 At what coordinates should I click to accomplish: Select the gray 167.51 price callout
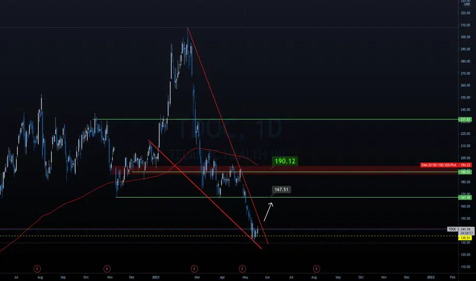(281, 190)
